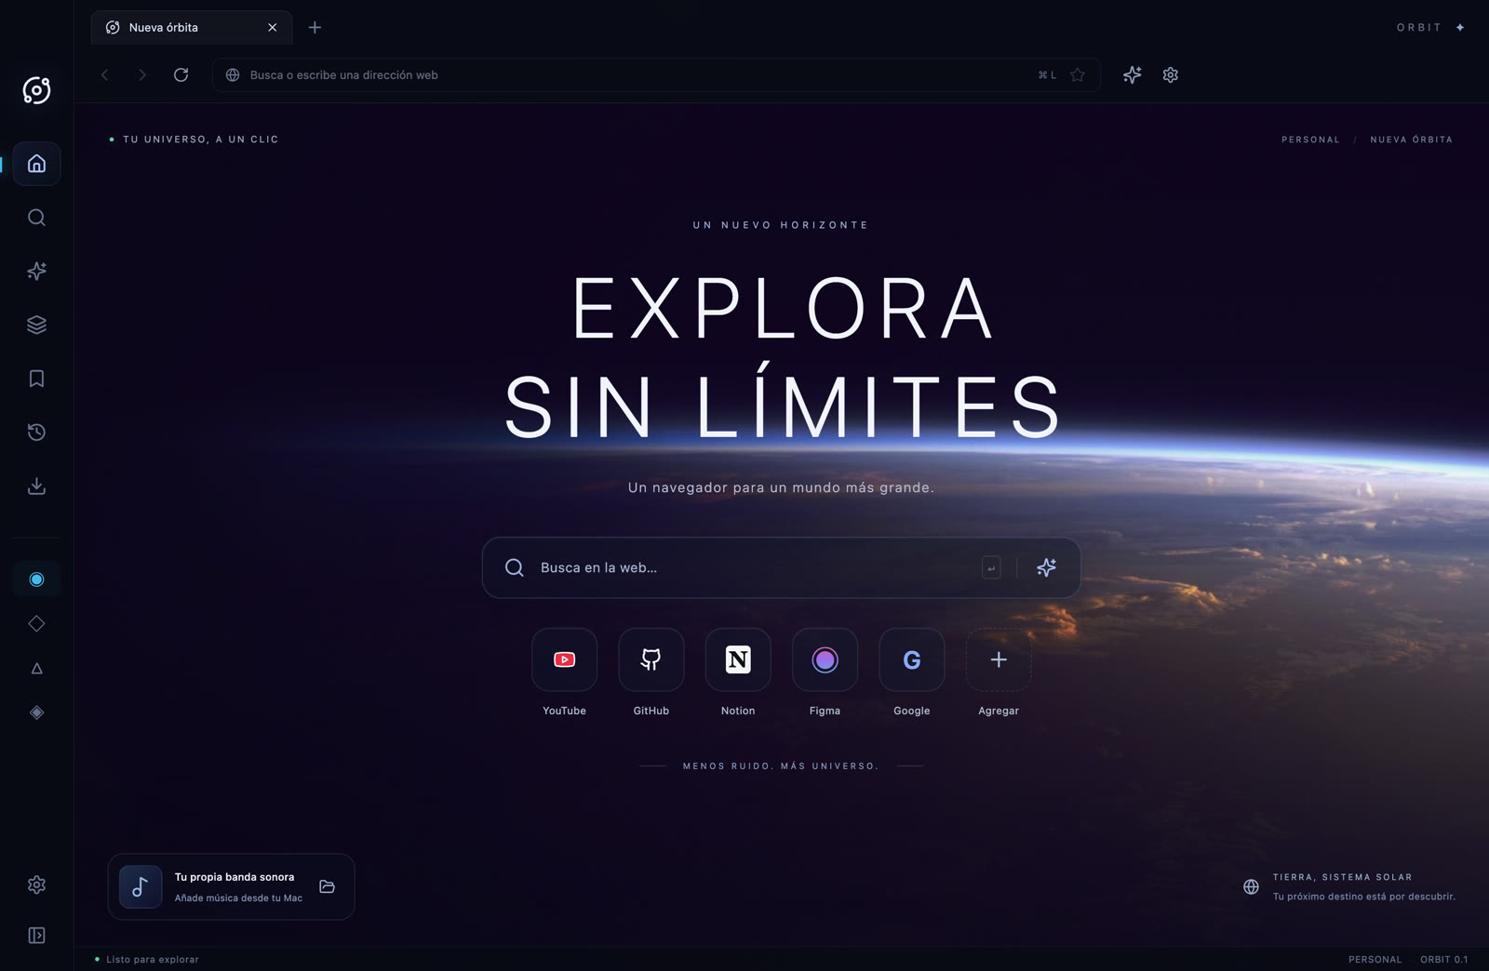Select the outlined diamond space in the sidebar
Viewport: 1489px width, 971px height.
tap(36, 624)
